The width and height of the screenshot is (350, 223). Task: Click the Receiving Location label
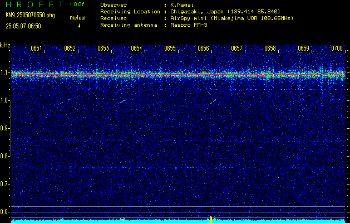point(130,11)
